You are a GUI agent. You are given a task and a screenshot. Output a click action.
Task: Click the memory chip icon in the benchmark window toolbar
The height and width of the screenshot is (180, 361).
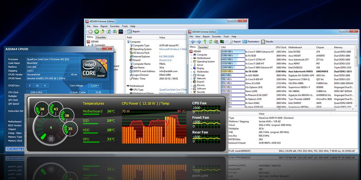click(x=222, y=42)
